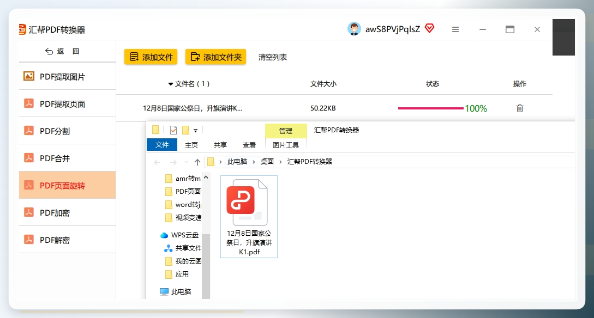594x318 pixels.
Task: Click the 添加文件夹 button
Action: click(x=215, y=57)
